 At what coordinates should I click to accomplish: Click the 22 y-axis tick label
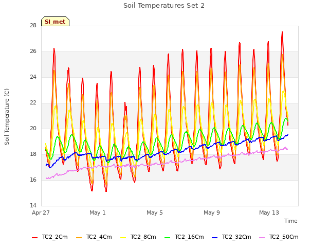click(33, 103)
